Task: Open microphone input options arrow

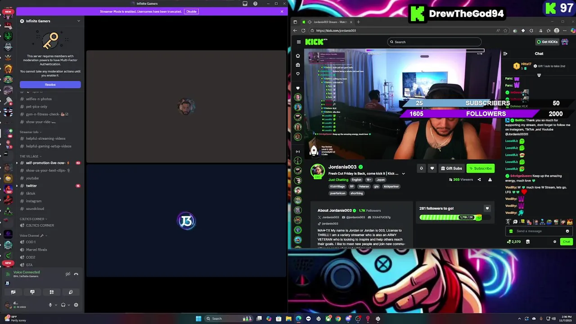Action: pos(56,305)
